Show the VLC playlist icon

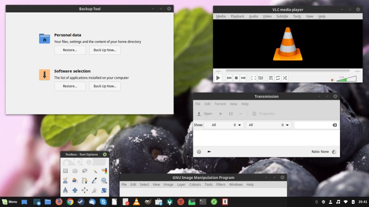tap(271, 78)
